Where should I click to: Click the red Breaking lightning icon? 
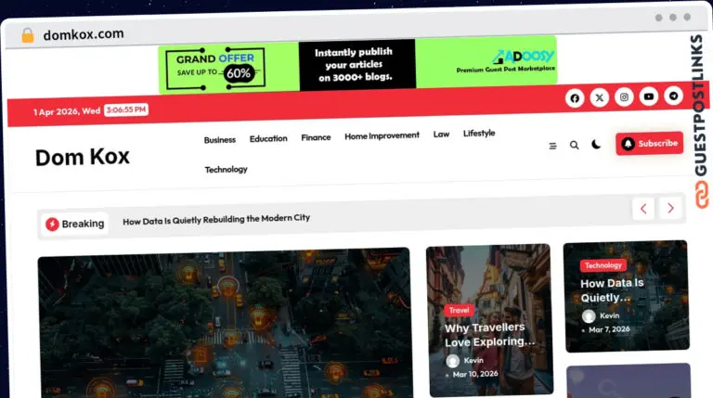(x=52, y=224)
